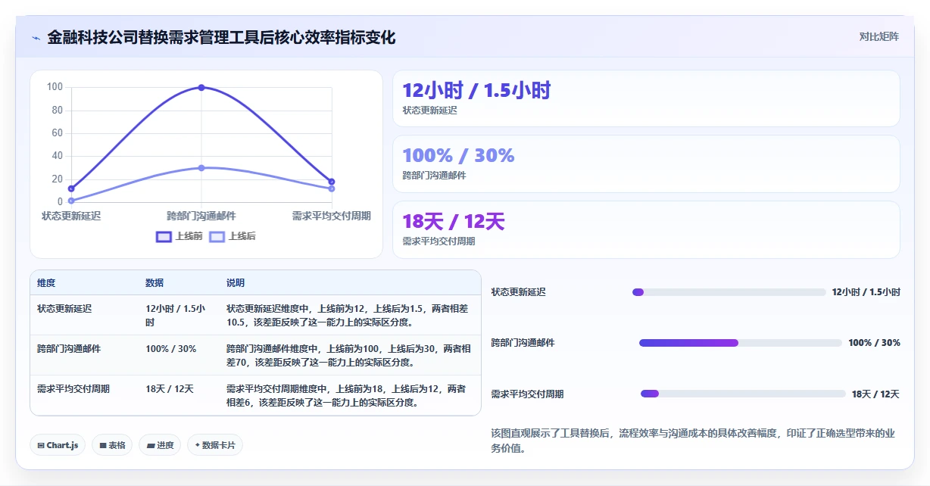Viewport: 930px width, 486px height.
Task: Click the icon inside the 数据卡片 chip
Action: [x=198, y=445]
